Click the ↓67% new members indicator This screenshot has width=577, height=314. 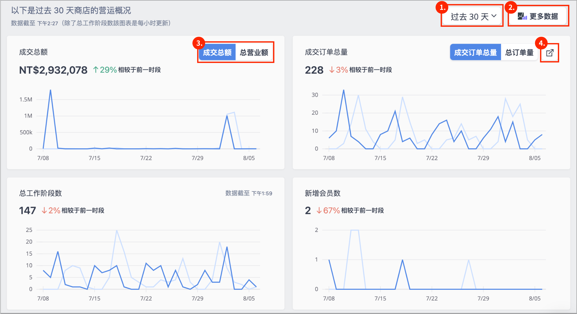328,211
